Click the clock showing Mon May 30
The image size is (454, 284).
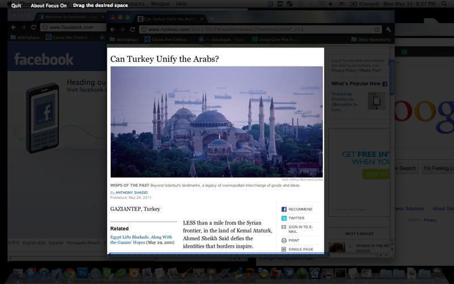coord(409,4)
